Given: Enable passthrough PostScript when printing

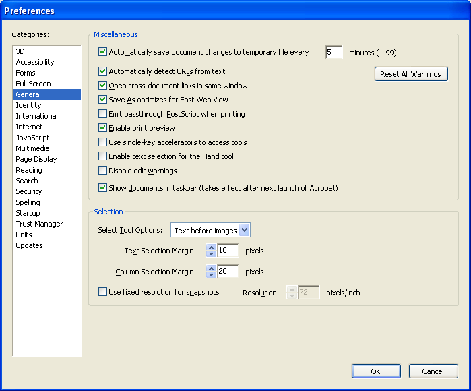Looking at the screenshot, I should 103,114.
